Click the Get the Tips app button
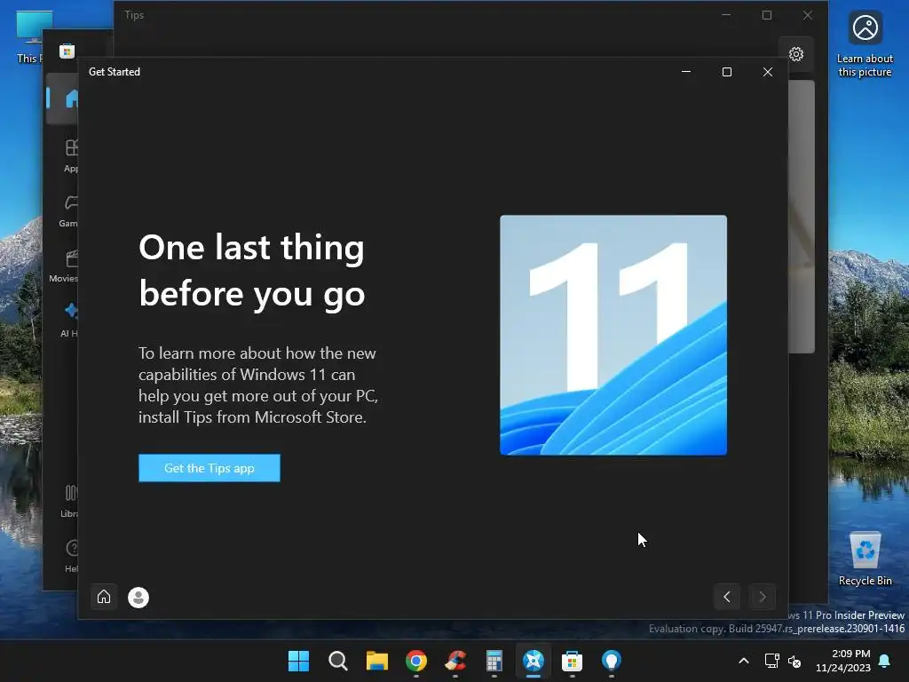The width and height of the screenshot is (909, 682). (209, 468)
